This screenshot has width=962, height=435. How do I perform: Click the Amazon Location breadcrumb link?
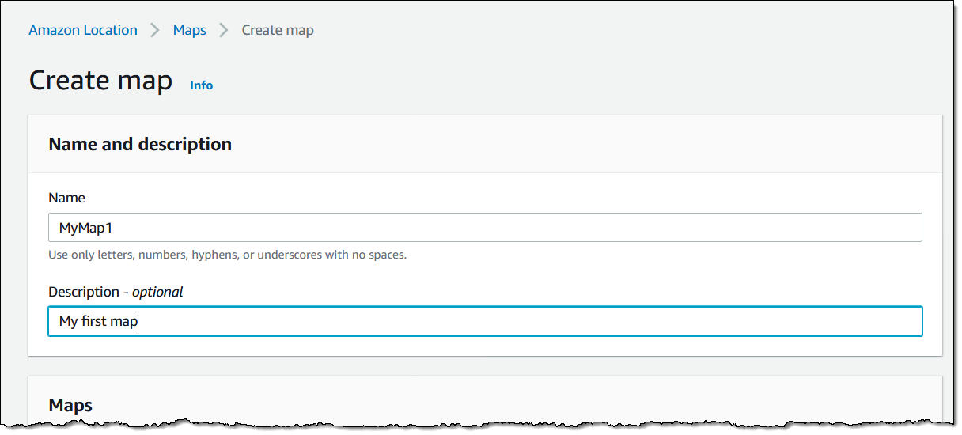tap(83, 30)
